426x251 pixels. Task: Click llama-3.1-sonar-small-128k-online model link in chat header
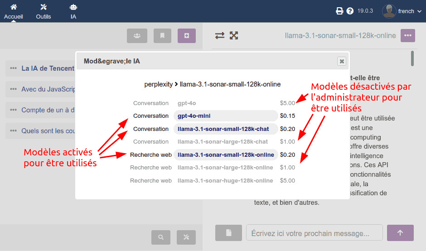point(340,36)
